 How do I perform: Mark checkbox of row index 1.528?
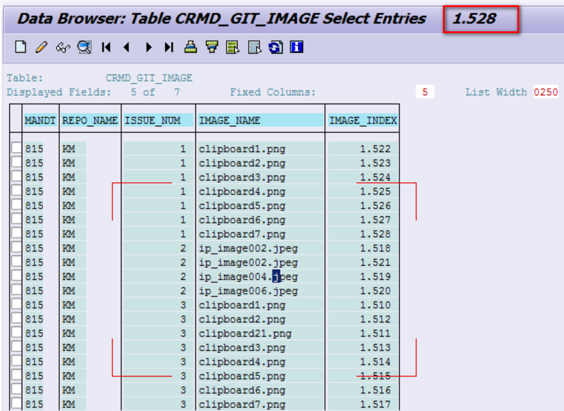16,233
